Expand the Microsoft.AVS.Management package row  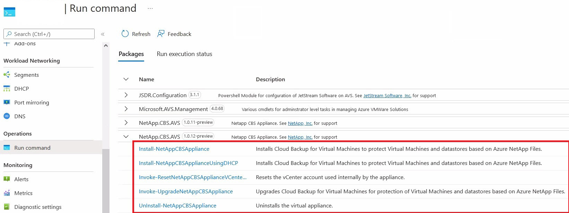point(126,109)
